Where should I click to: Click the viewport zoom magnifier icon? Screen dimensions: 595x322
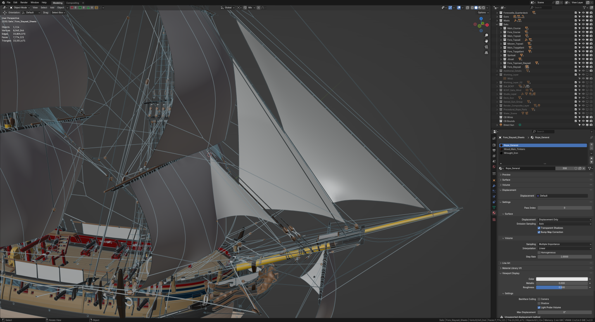click(487, 35)
